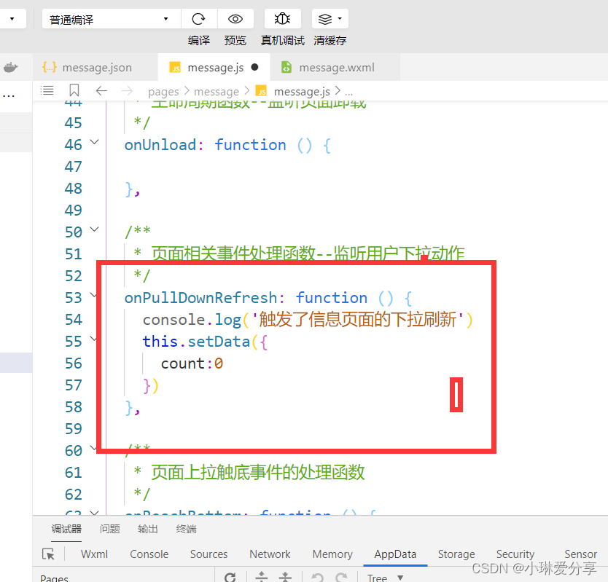Switch to the Console devtools tab
608x582 pixels.
point(149,554)
